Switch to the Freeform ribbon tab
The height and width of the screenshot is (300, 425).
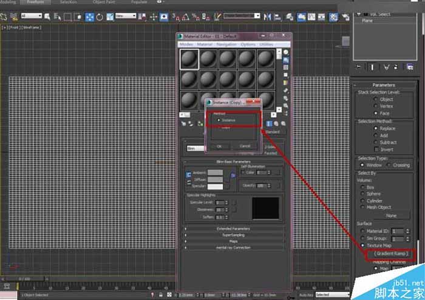(36, 2)
